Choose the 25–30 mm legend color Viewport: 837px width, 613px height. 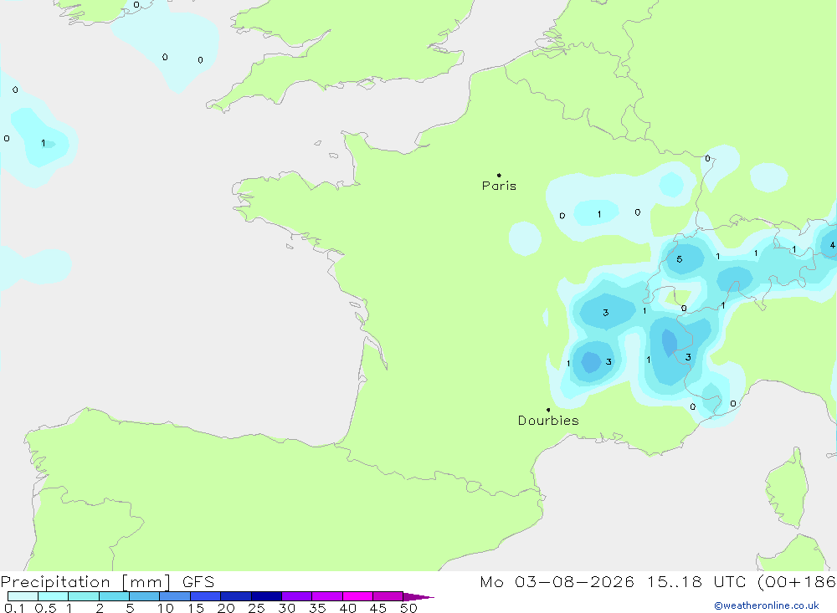pyautogui.click(x=266, y=596)
